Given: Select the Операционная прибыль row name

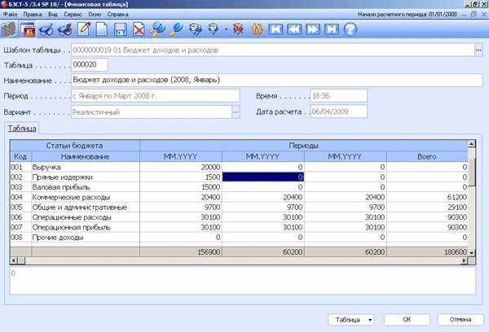Looking at the screenshot, I should pos(72,227).
